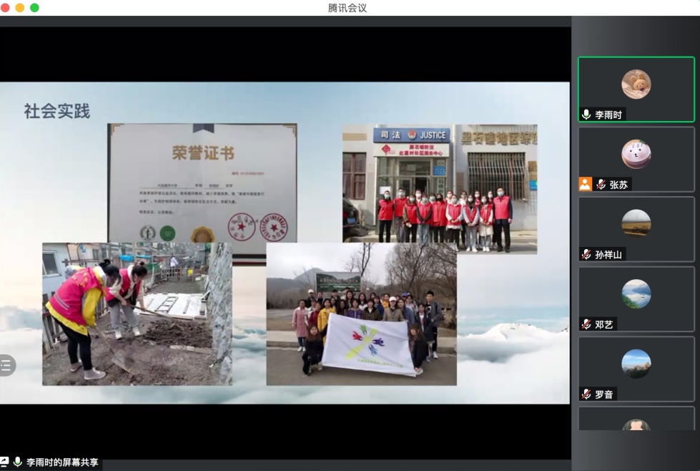Screen dimensions: 700x471
Task: Click the group photo with white flag
Action: [361, 314]
